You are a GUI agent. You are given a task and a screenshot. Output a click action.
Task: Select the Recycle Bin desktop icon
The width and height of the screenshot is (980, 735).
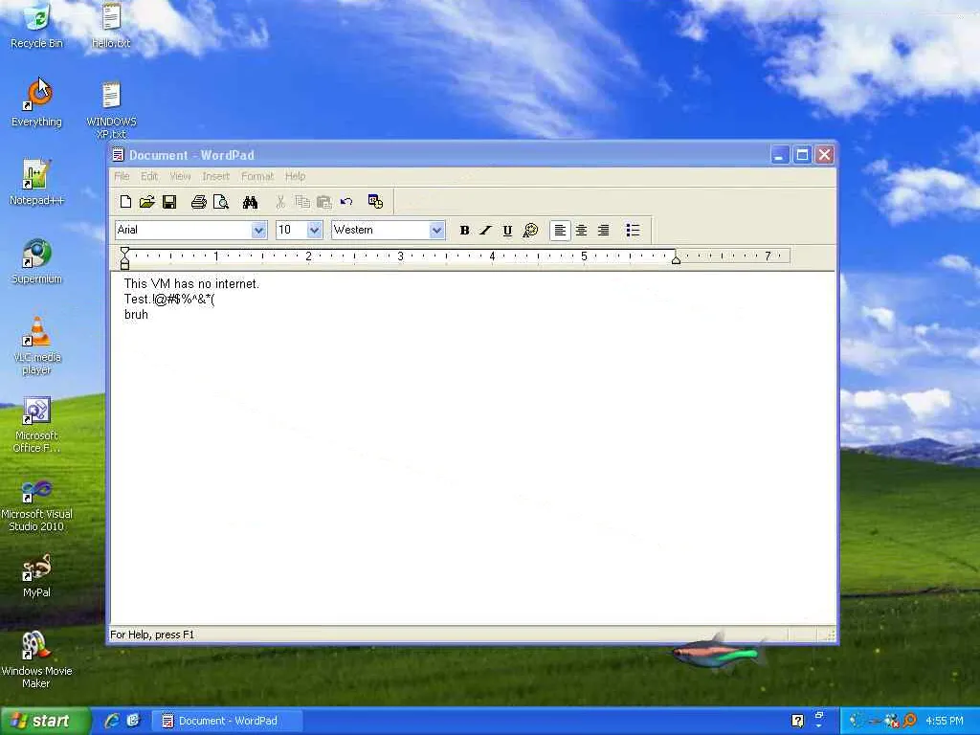[x=37, y=26]
